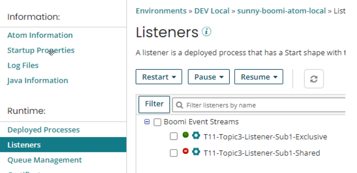This screenshot has height=173, width=357.
Task: Go to Queue Management section
Action: pyautogui.click(x=45, y=160)
